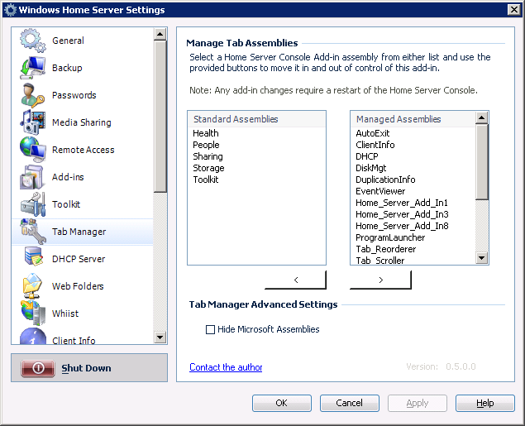525x426 pixels.
Task: Close the Windows Home Server Settings window
Action: 513,10
